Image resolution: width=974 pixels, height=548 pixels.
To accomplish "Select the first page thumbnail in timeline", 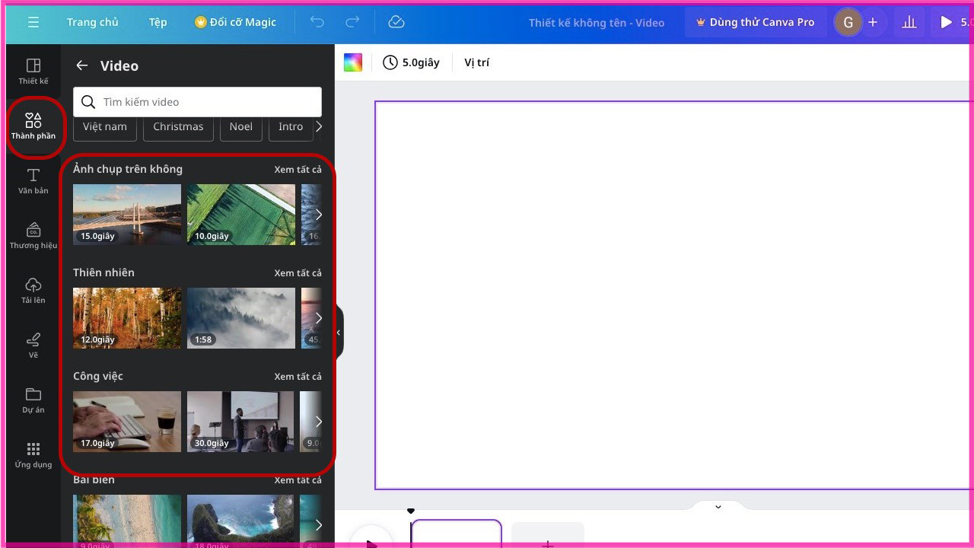I will (457, 534).
